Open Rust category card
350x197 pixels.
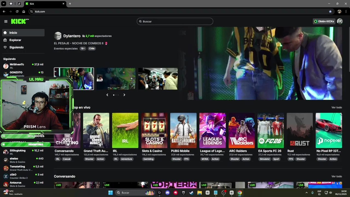(x=300, y=131)
